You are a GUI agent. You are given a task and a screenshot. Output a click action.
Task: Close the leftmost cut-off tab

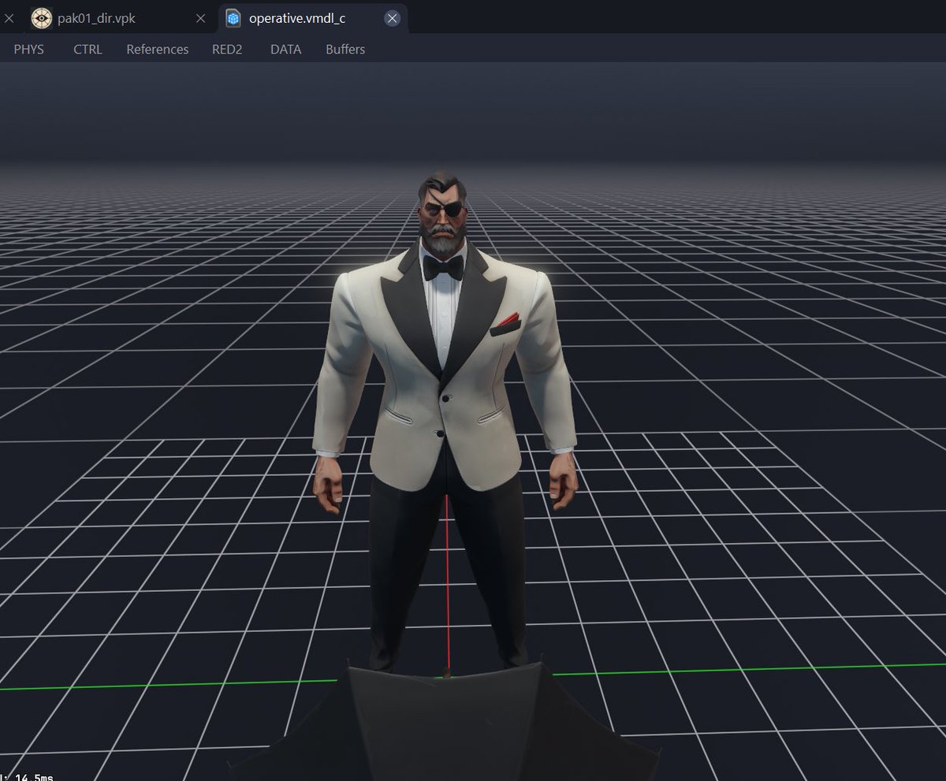(8, 18)
